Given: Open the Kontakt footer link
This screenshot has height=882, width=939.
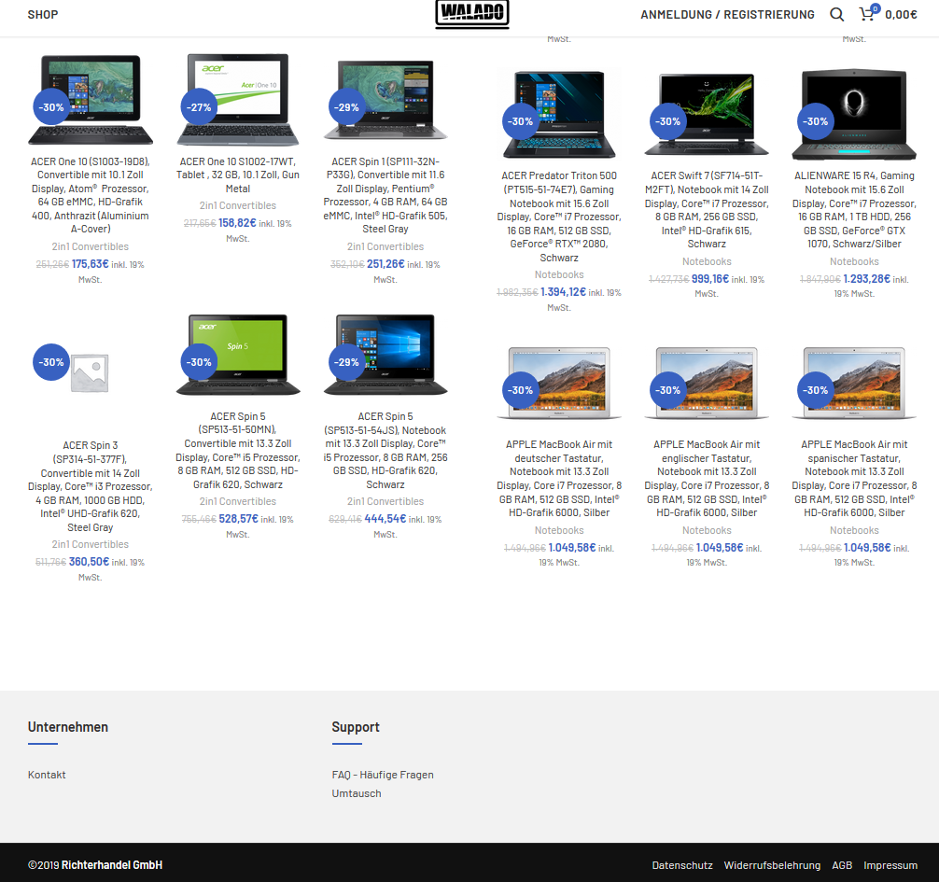Looking at the screenshot, I should tap(47, 775).
